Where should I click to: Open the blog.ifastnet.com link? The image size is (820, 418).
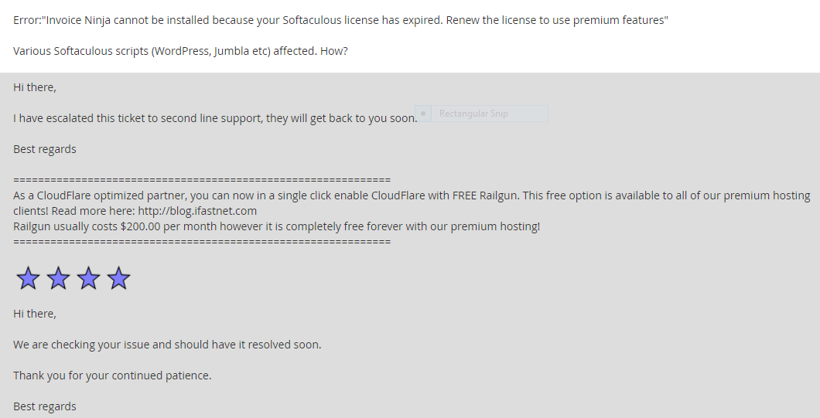point(197,211)
